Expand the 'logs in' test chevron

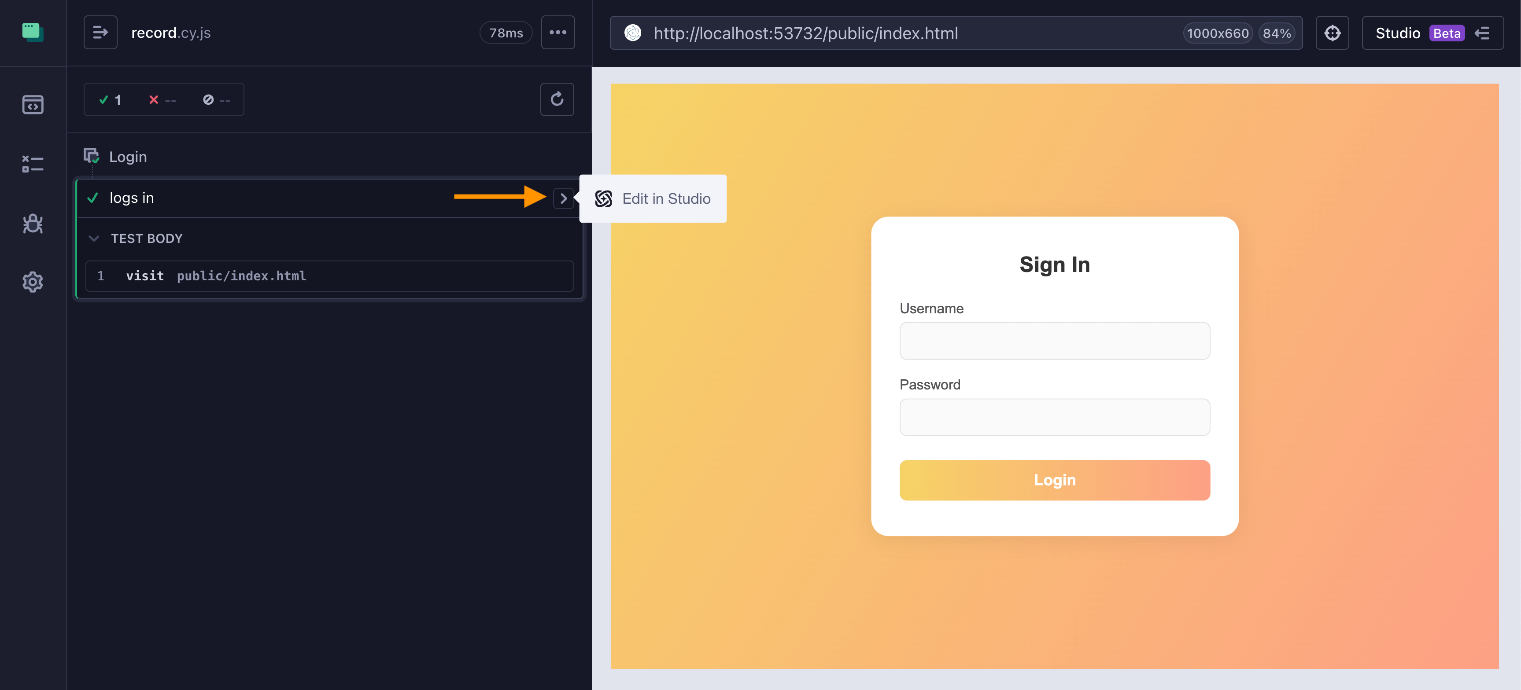(564, 198)
